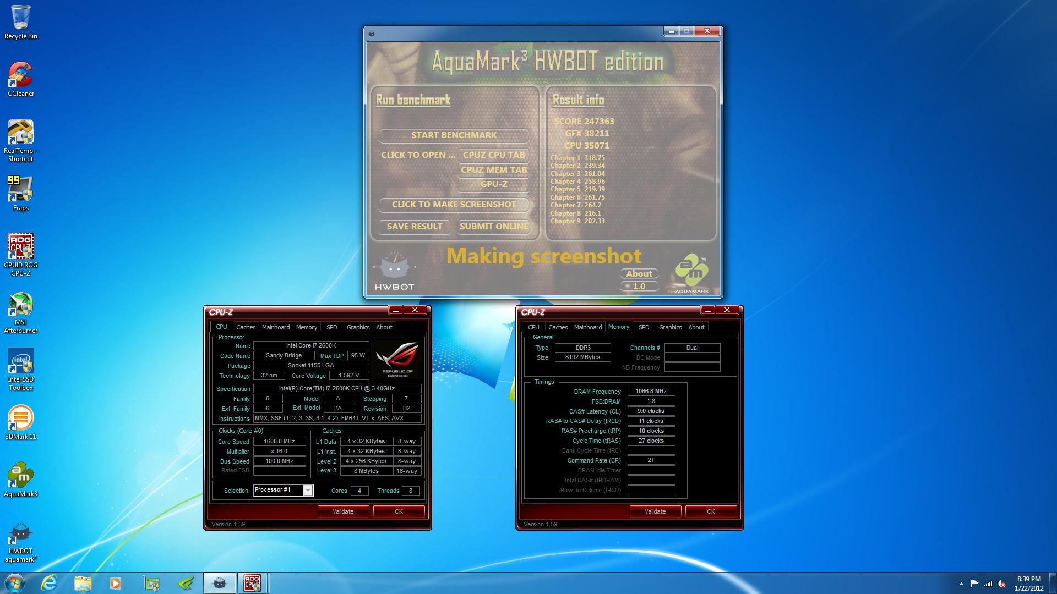Open Windows Explorer folder in taskbar
Image resolution: width=1057 pixels, height=594 pixels.
pyautogui.click(x=83, y=583)
